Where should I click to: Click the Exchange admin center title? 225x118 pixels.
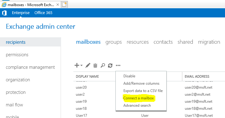(41, 27)
